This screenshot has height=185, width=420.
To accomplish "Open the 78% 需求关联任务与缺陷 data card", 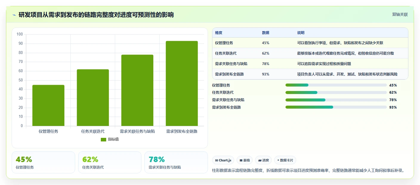I will (176, 162).
